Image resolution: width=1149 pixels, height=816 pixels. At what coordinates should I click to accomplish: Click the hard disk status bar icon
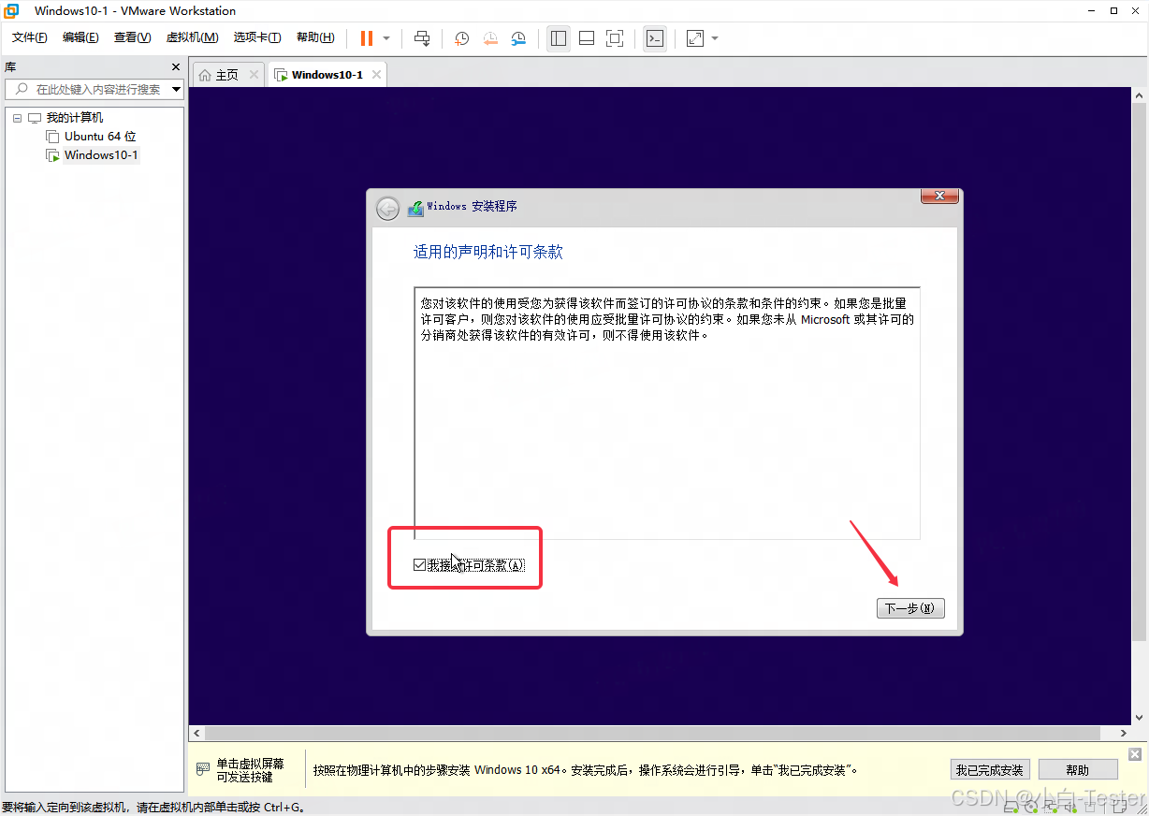(1011, 806)
